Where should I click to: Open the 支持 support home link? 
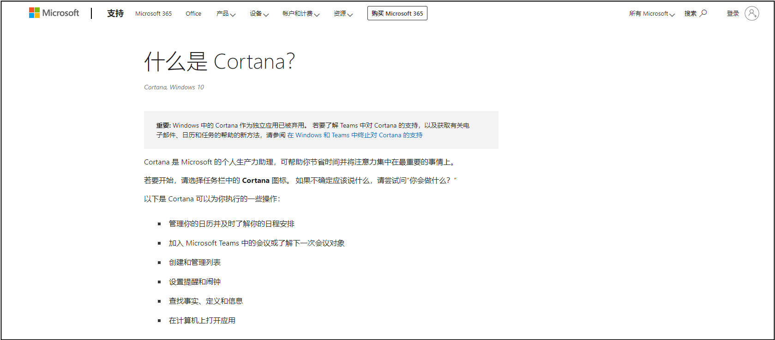tap(115, 13)
